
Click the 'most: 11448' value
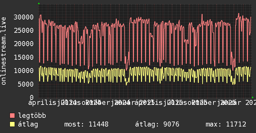(x=86, y=124)
